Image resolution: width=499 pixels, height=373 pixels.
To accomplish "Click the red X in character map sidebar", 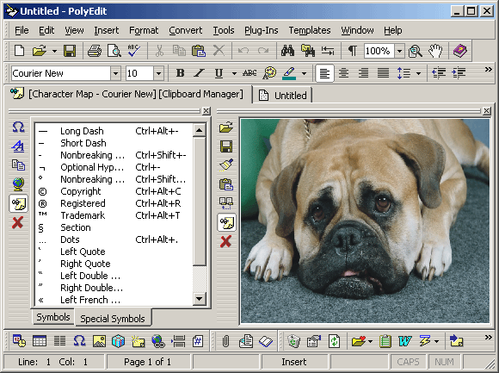I will click(18, 222).
